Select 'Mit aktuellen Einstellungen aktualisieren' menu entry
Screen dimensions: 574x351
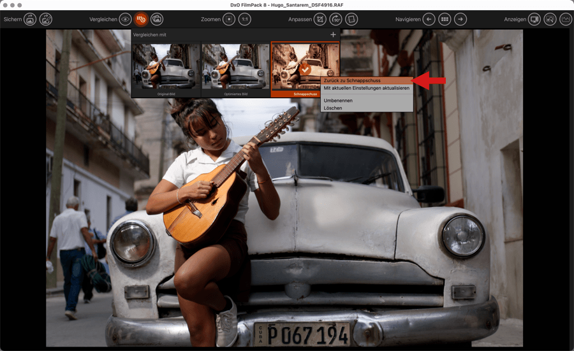(x=367, y=88)
